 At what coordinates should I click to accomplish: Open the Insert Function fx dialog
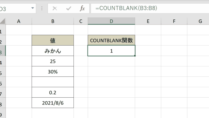[x=82, y=9]
